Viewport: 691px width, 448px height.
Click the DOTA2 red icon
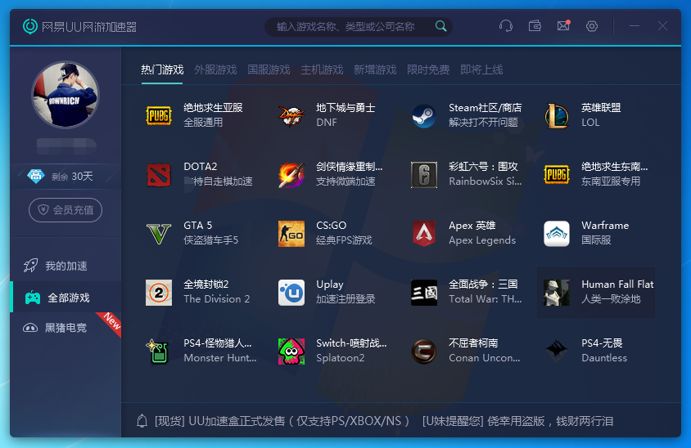coord(159,174)
